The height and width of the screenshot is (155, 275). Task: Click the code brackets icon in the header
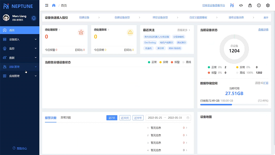[x=241, y=5]
